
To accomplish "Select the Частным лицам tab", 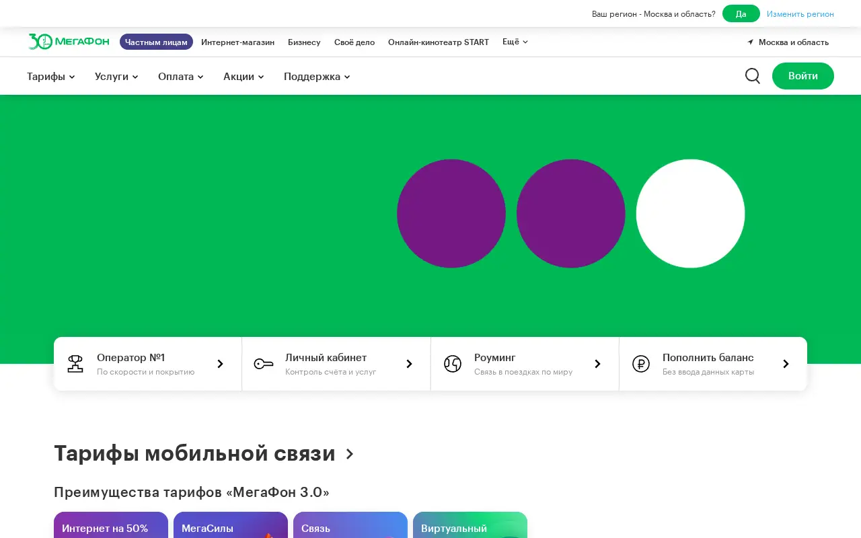I will click(156, 42).
